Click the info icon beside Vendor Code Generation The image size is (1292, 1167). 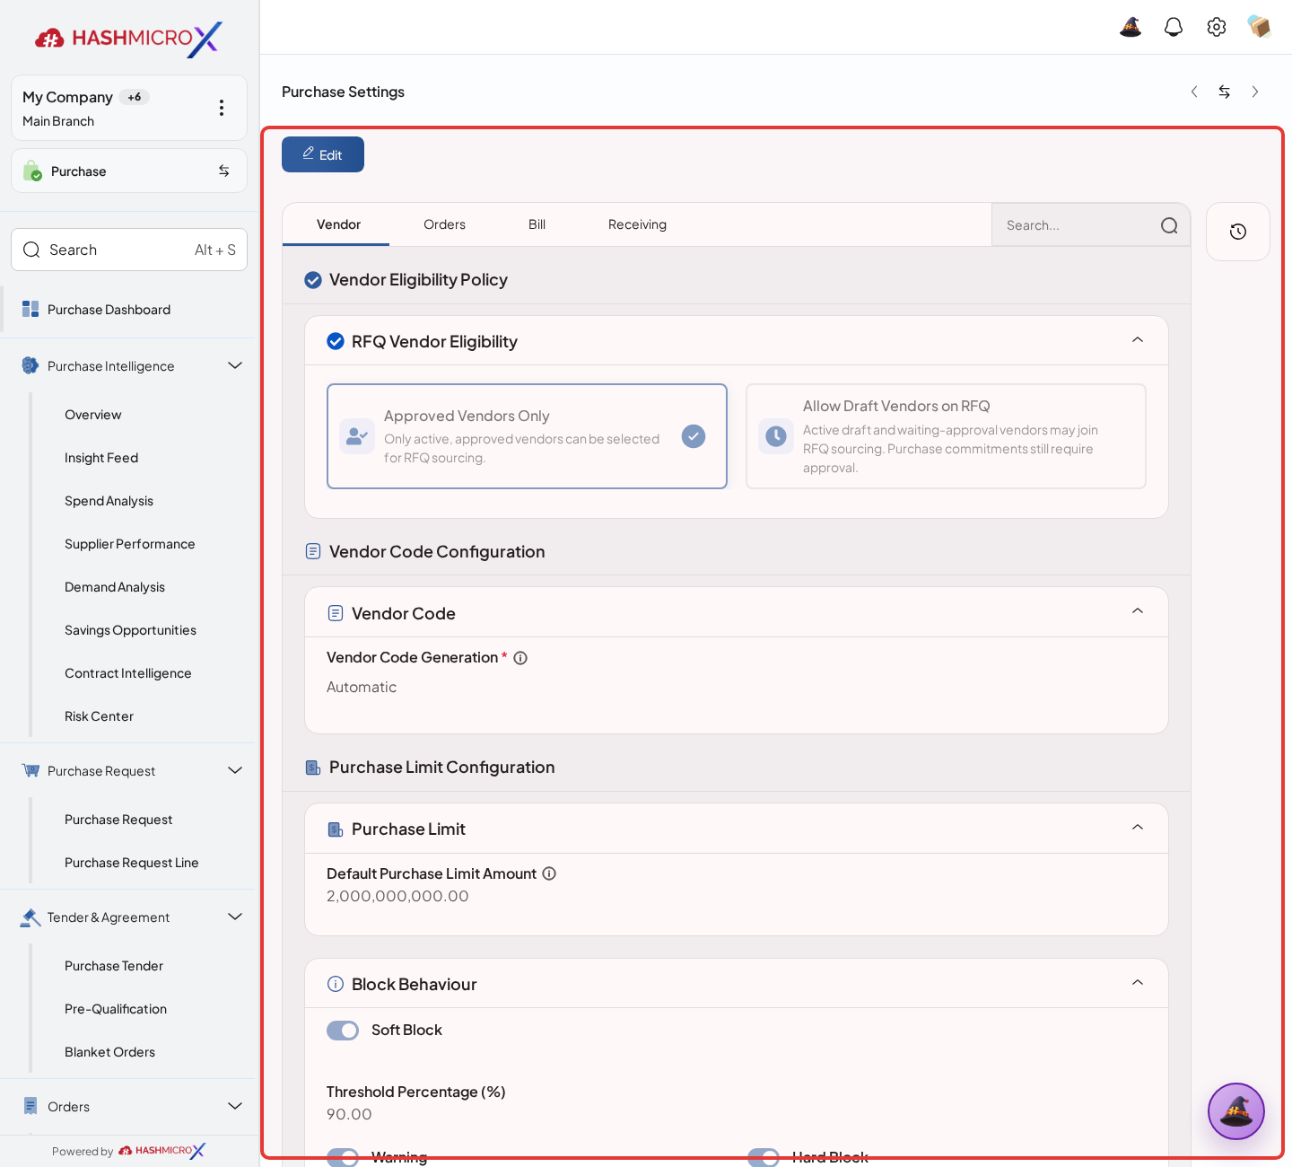pos(520,658)
